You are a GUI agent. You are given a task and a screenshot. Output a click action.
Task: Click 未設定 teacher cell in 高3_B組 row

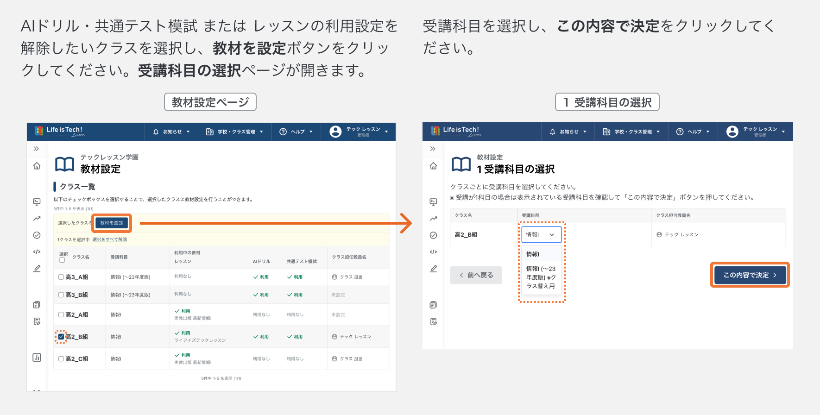click(x=338, y=295)
